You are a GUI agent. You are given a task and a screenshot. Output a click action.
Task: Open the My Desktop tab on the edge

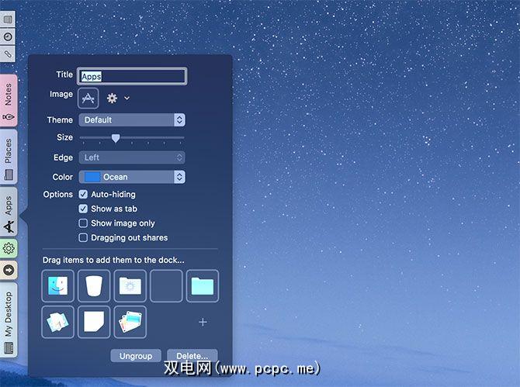(9, 320)
